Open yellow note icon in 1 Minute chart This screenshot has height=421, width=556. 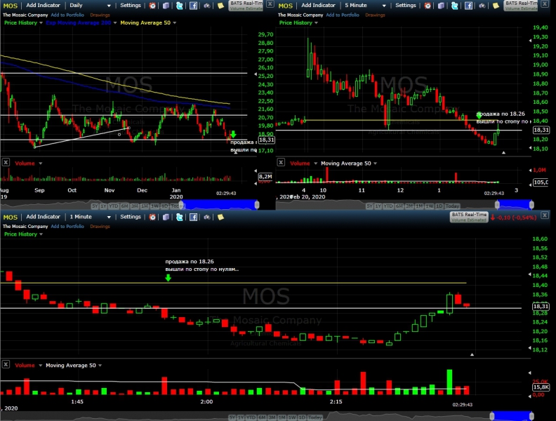click(x=220, y=217)
